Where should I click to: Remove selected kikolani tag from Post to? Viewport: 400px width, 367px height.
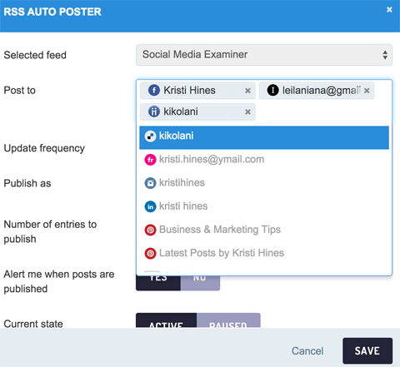[247, 112]
